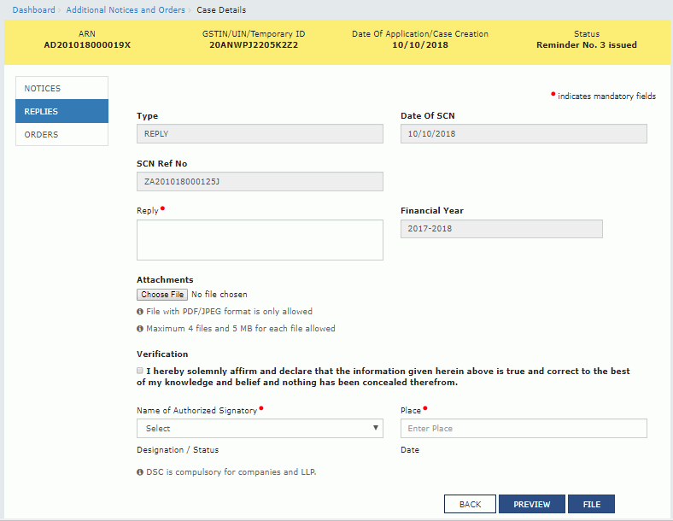Click the ARN value AD201018000019X
Viewport: 673px width, 521px height.
pos(87,45)
